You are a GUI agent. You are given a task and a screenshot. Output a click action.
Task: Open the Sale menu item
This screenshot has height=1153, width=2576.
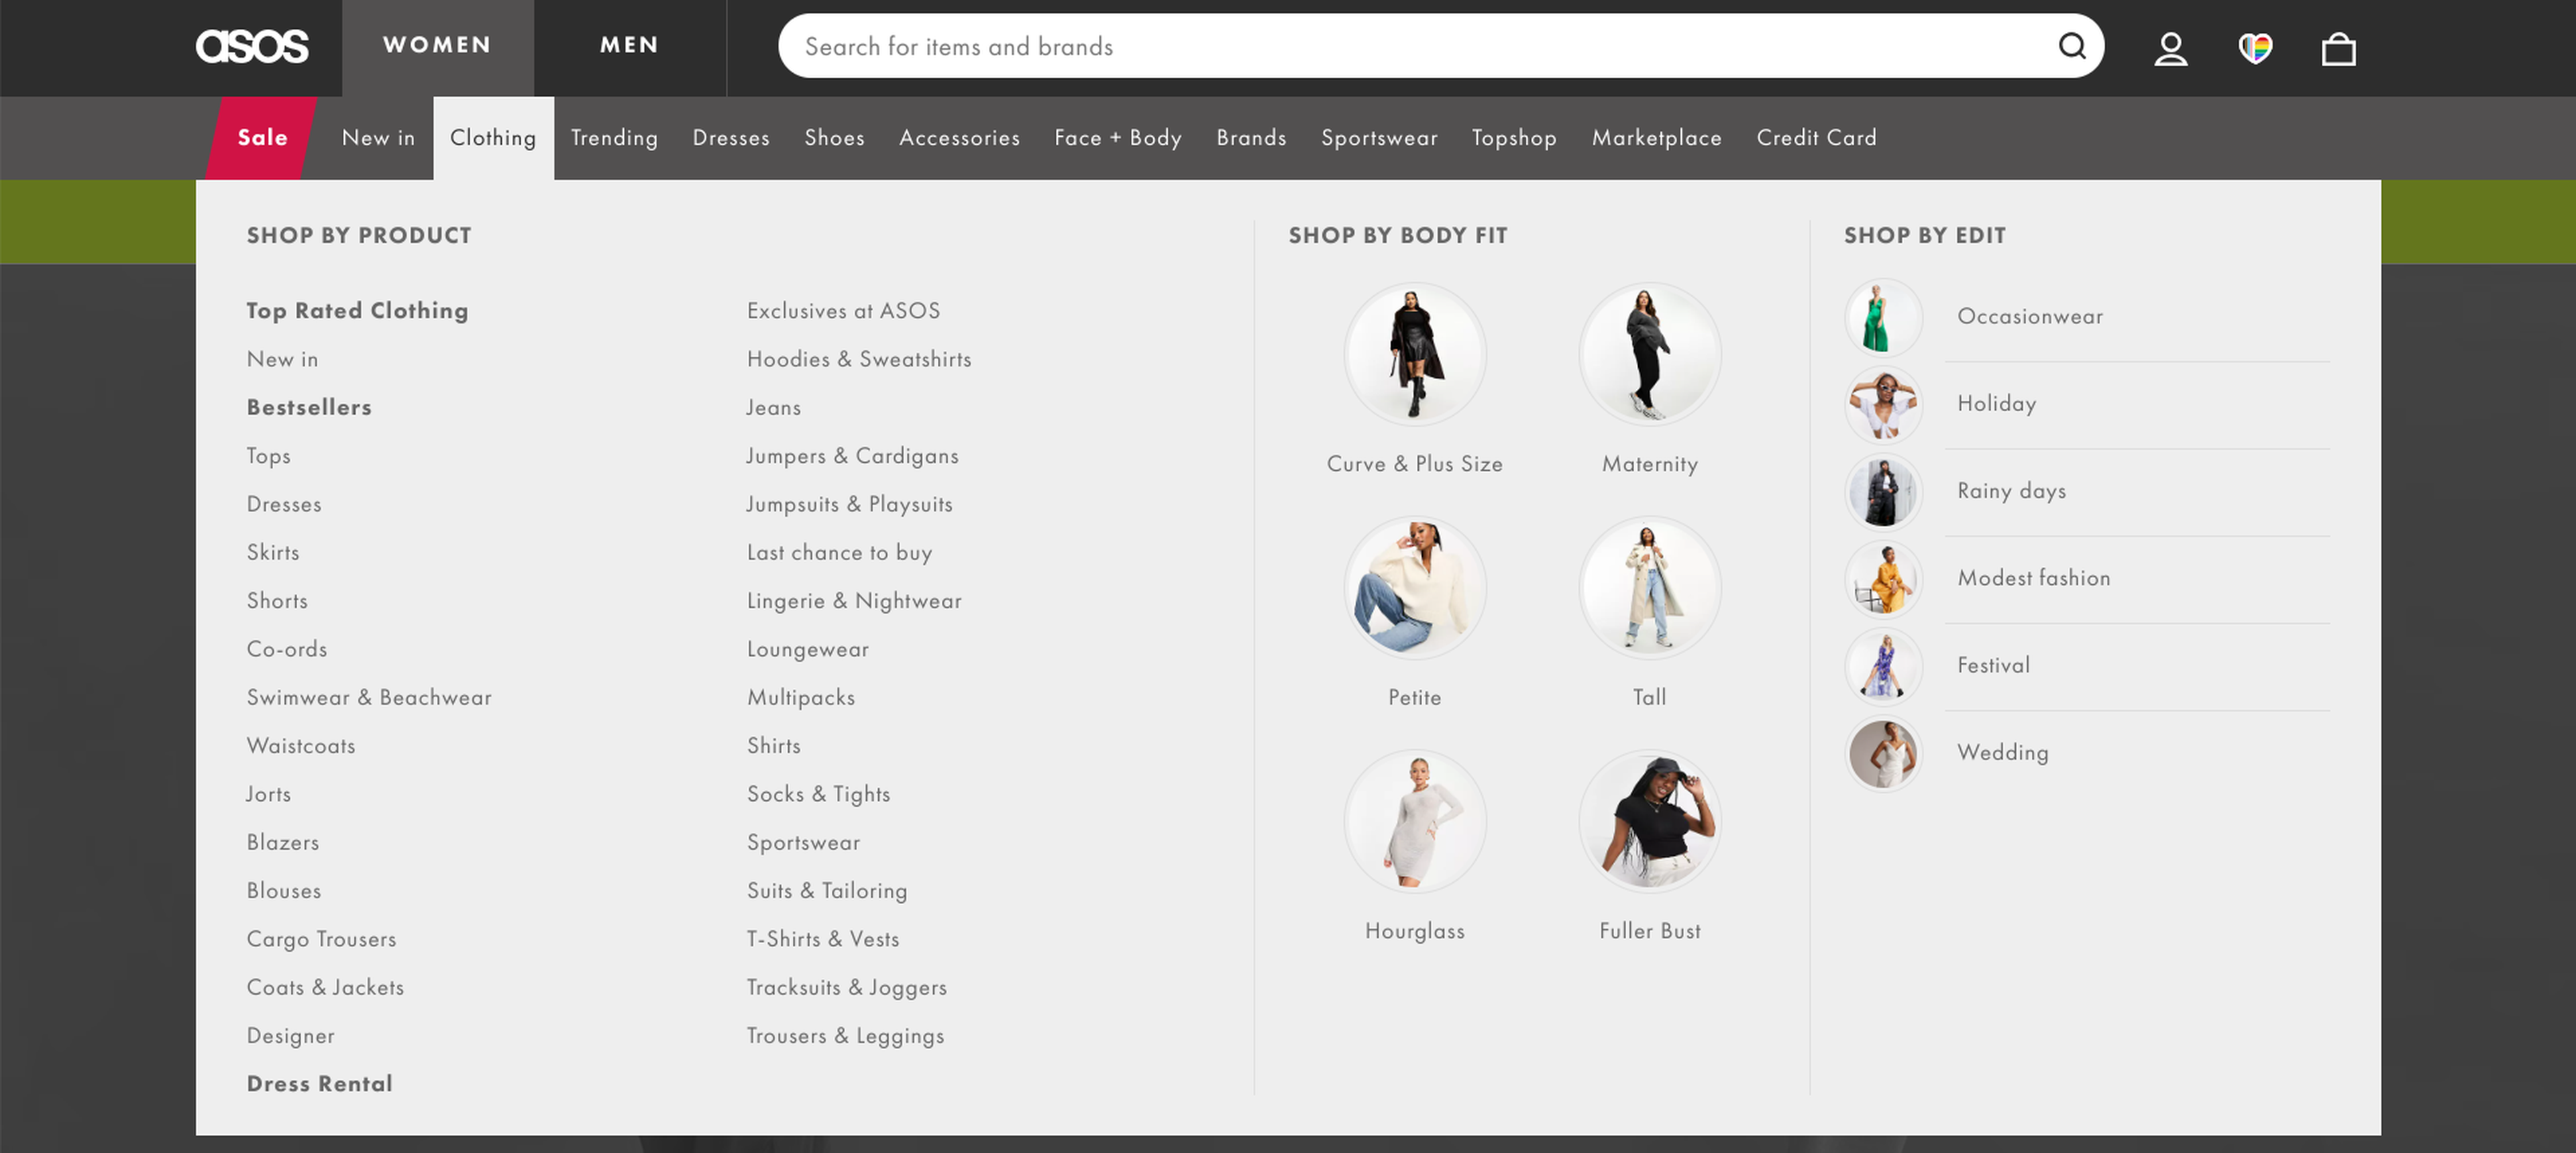coord(262,138)
